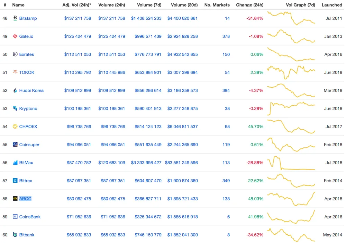Click the Bitstamp logo icon
The width and height of the screenshot is (346, 243).
coord(15,18)
